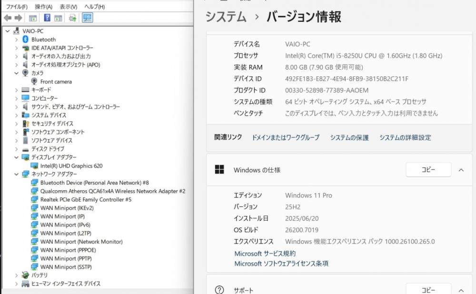Click the Windows logo beside Windows の仕様

tap(219, 169)
